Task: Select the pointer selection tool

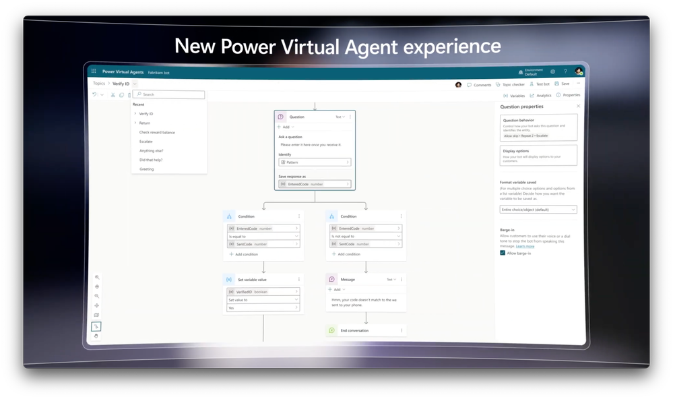Action: pos(96,327)
